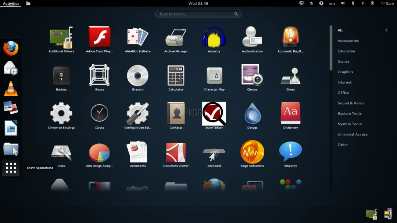Open Audacity audio editor
Image resolution: width=397 pixels, height=223 pixels.
(x=214, y=37)
